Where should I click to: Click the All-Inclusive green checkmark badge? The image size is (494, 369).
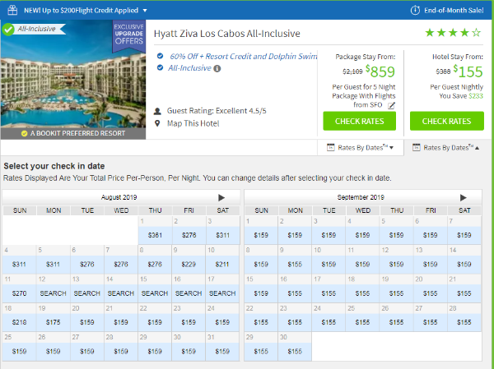pos(8,30)
